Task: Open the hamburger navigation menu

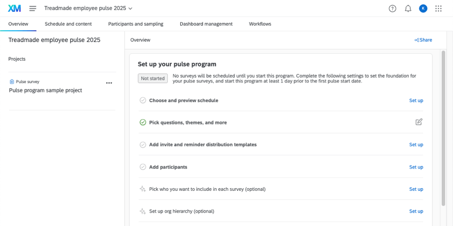Action: click(33, 9)
